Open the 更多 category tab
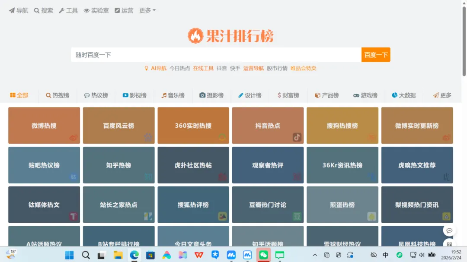Screen dimensions: 467x262 (x=442, y=95)
